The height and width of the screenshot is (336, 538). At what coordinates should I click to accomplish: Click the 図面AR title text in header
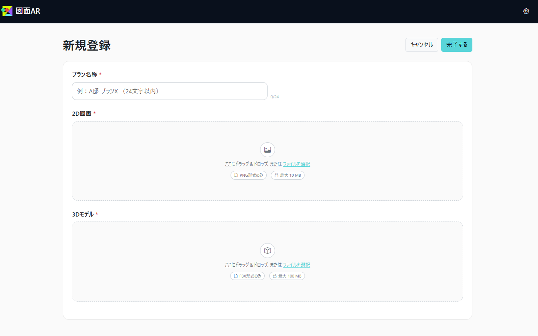click(x=28, y=11)
